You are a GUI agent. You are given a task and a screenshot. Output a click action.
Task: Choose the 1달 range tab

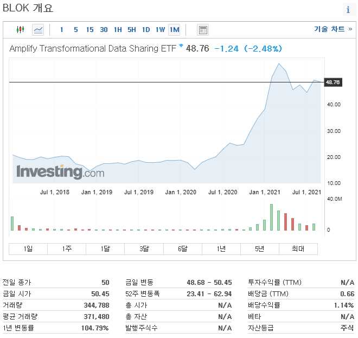click(105, 248)
